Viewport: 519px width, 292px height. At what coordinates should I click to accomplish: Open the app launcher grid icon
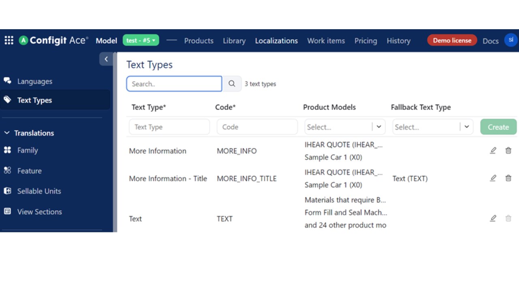click(9, 40)
